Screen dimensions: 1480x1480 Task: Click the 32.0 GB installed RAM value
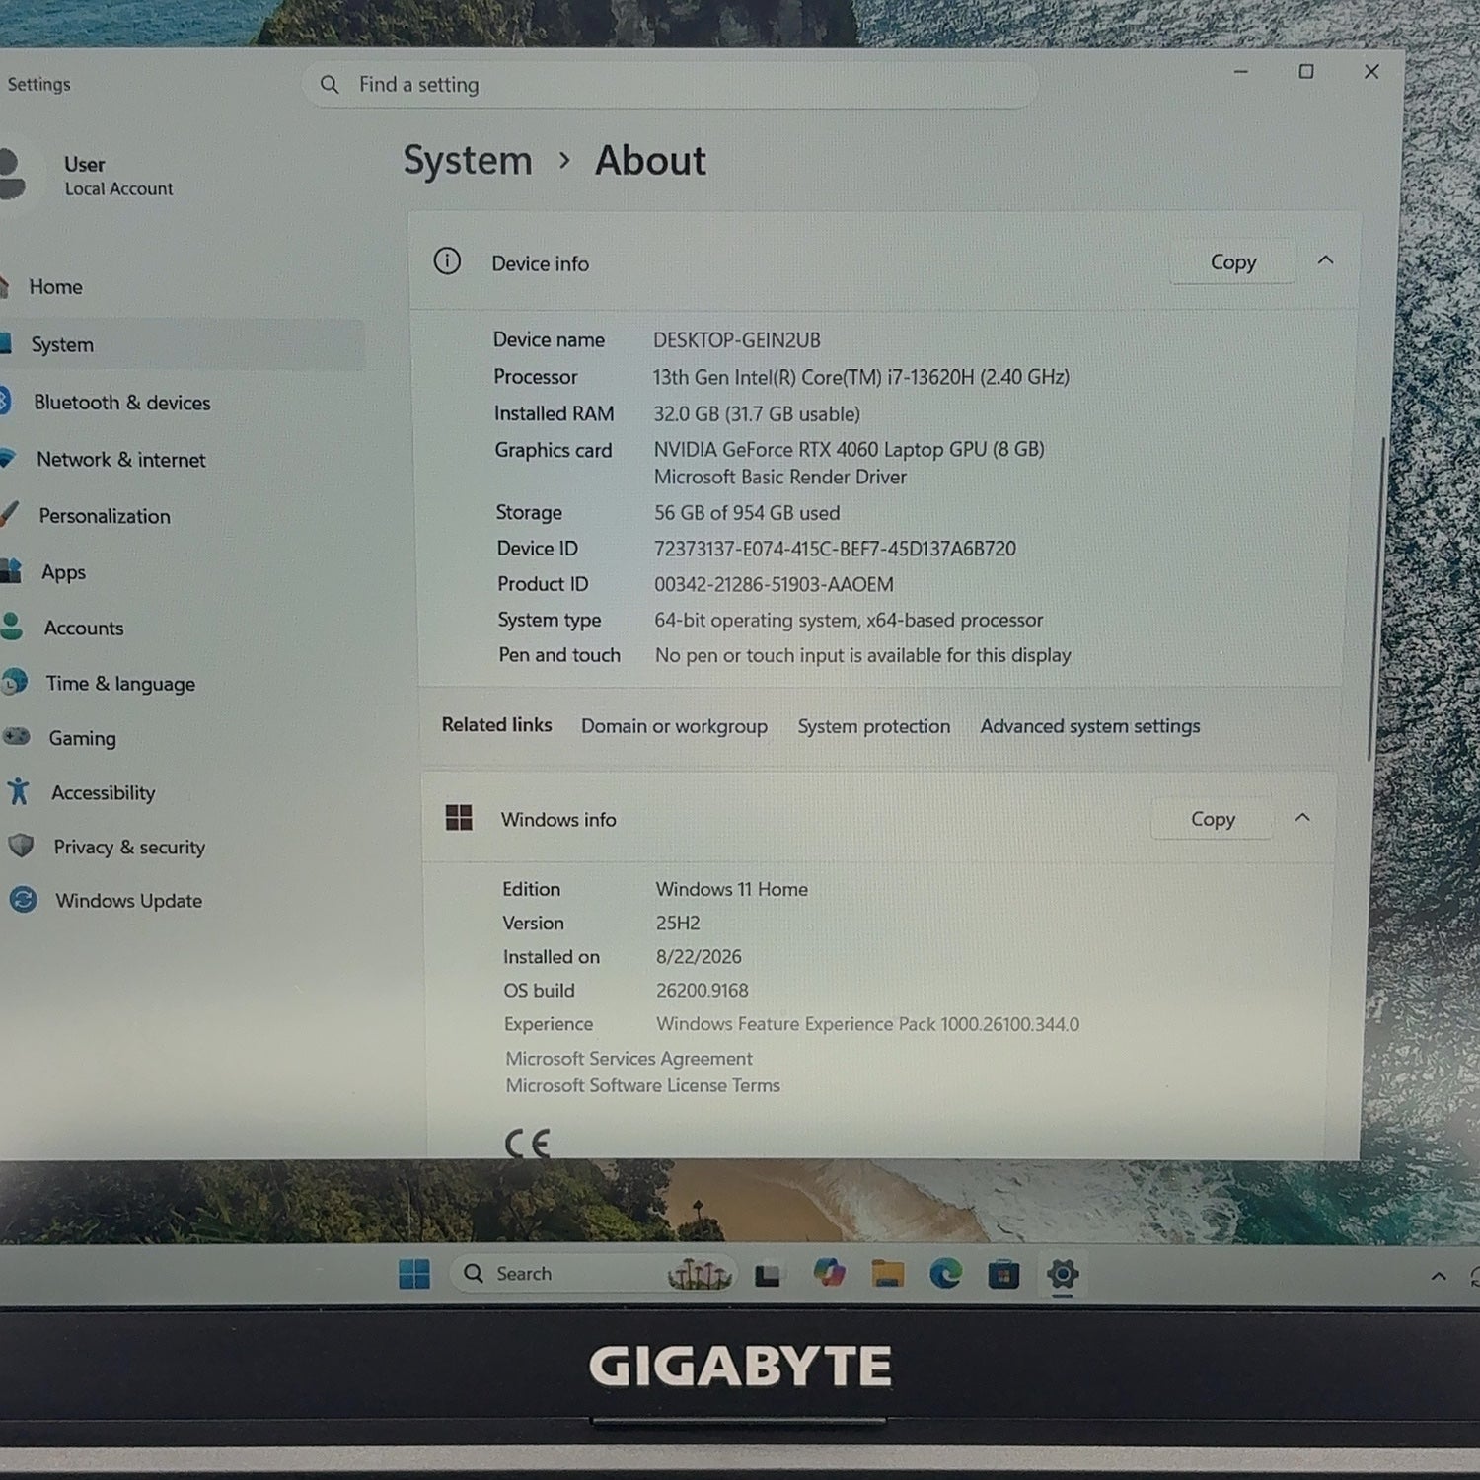coord(757,414)
